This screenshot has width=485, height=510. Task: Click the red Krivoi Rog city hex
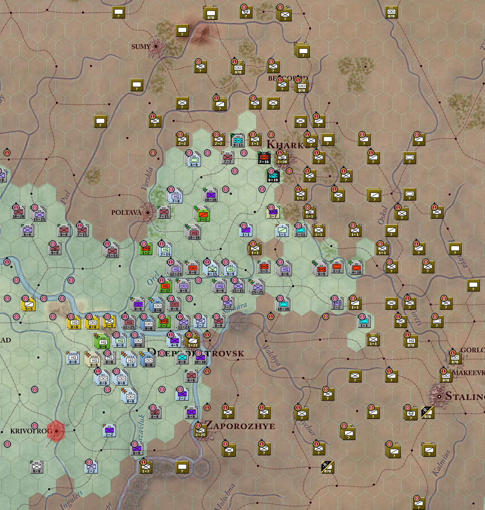tap(56, 431)
